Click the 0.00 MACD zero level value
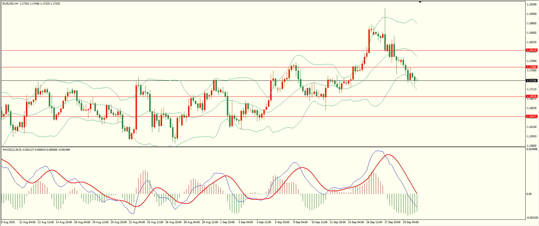 point(529,194)
